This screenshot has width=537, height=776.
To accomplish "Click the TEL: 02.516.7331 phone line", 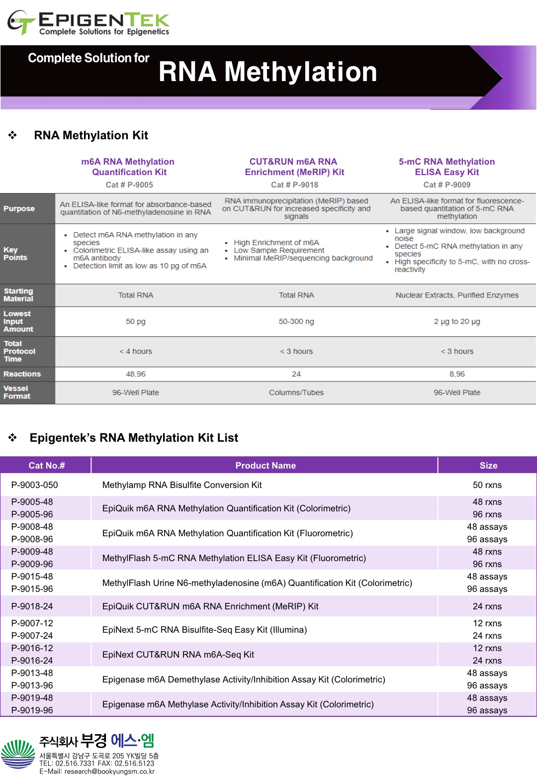I will pyautogui.click(x=68, y=764).
